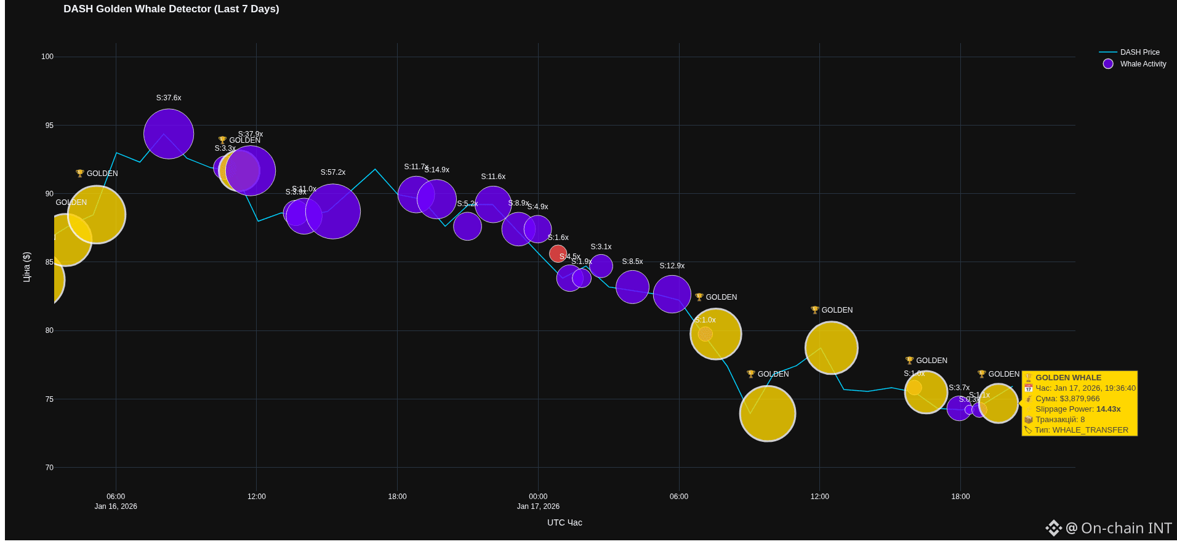This screenshot has height=544, width=1177.
Task: Click the tooltip line Сума: $3,879,966
Action: tap(1067, 399)
